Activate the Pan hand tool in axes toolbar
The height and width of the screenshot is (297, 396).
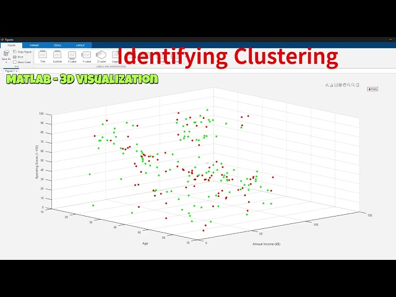click(345, 85)
